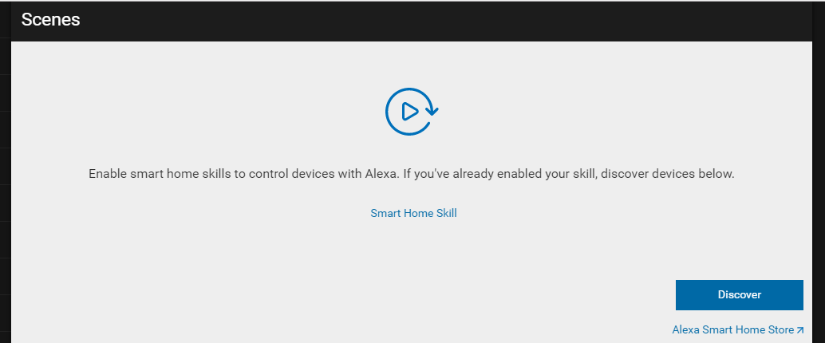Open the Smart Home Skill link
Viewport: 825px width, 343px height.
click(413, 213)
